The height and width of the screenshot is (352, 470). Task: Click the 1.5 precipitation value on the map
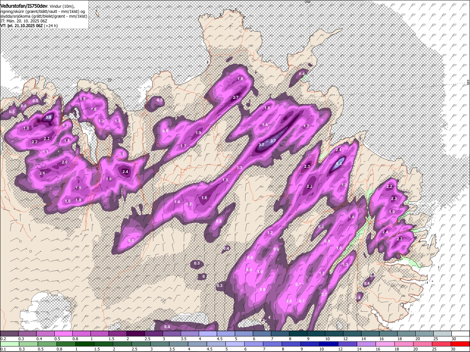tap(225, 180)
